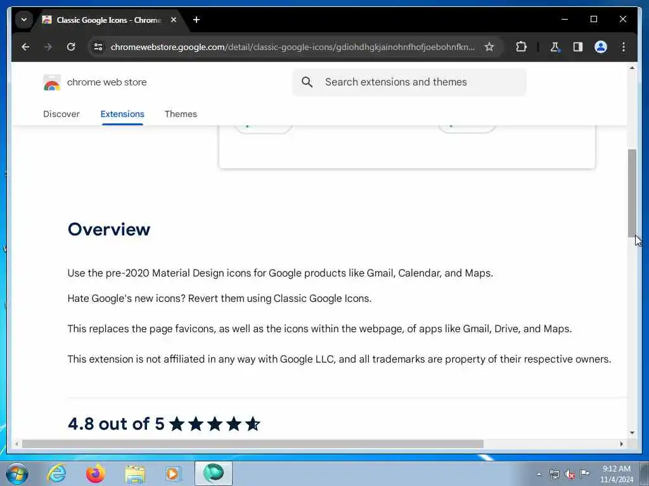Go to the Extensions tab

tap(122, 114)
